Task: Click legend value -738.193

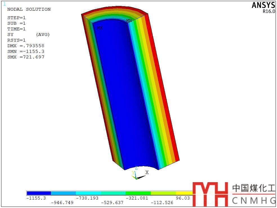Action: click(x=87, y=198)
